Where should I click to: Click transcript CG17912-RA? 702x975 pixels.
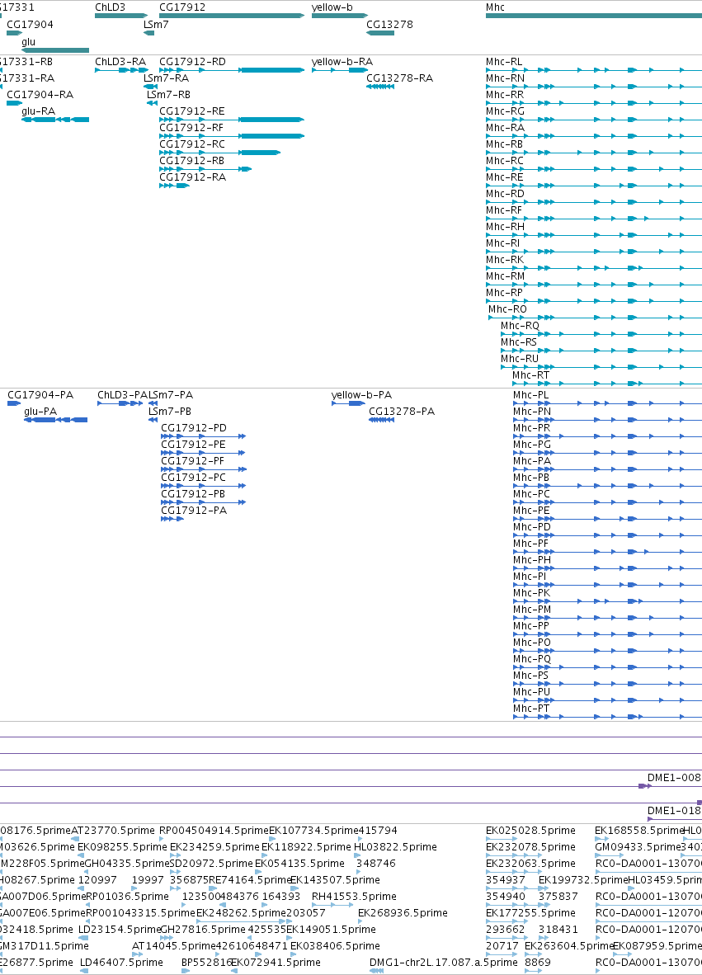(x=193, y=177)
